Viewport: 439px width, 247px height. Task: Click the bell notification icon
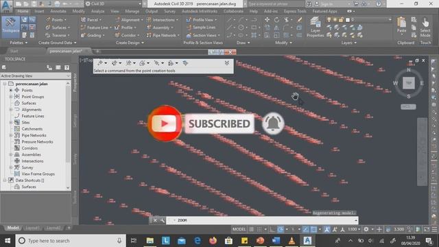[273, 123]
